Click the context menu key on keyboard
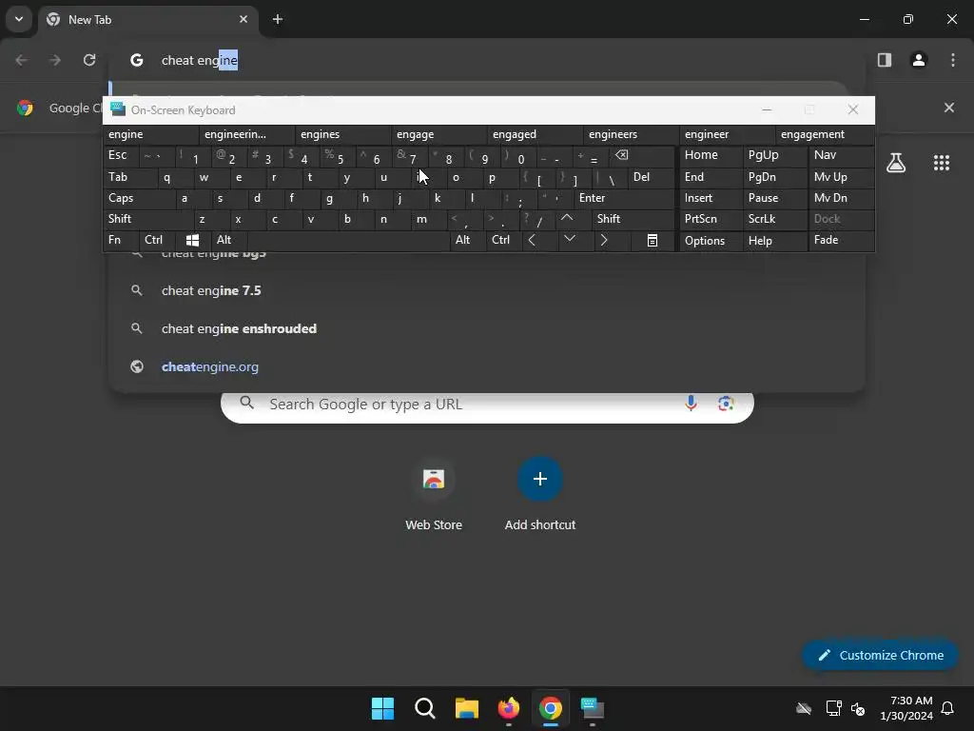Image resolution: width=974 pixels, height=731 pixels. (x=653, y=240)
